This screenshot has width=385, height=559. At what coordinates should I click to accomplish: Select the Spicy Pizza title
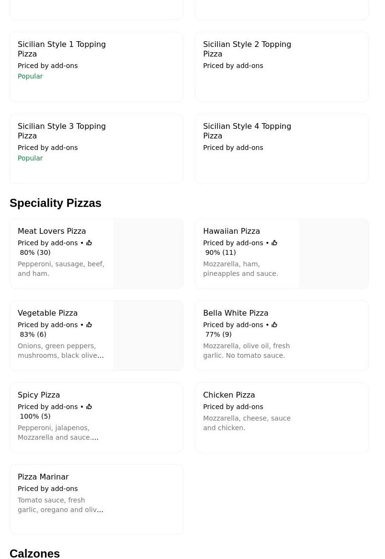(39, 395)
